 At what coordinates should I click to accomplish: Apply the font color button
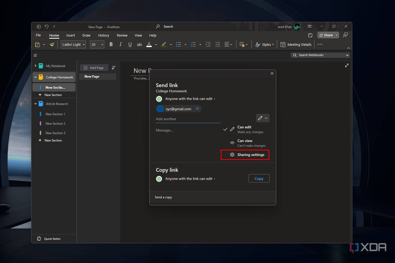149,44
